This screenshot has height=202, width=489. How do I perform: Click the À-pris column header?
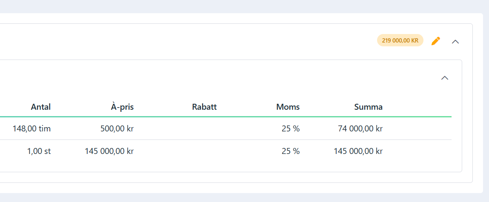point(122,107)
